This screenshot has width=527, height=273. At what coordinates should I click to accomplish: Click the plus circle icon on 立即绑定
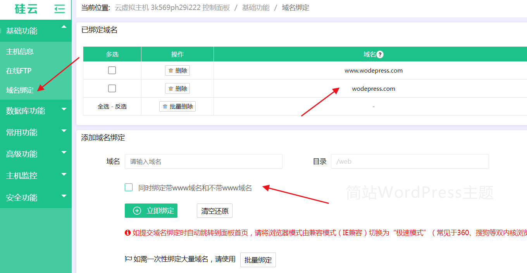(137, 211)
